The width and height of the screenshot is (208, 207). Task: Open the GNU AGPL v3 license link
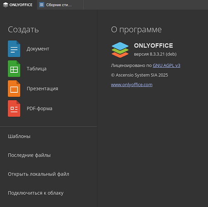(x=167, y=65)
